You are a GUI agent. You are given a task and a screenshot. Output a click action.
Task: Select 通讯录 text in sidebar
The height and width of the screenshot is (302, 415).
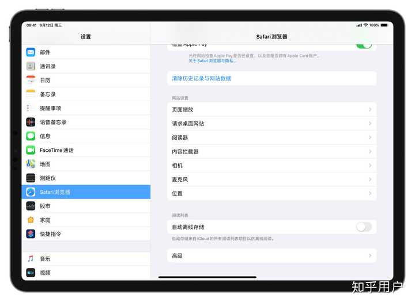click(x=48, y=66)
